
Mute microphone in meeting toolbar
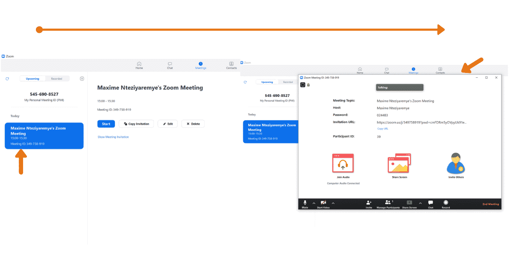click(x=305, y=204)
